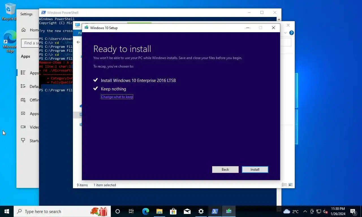Expand the File Explorer ribbon chevron
This screenshot has width=362, height=217.
pyautogui.click(x=285, y=33)
